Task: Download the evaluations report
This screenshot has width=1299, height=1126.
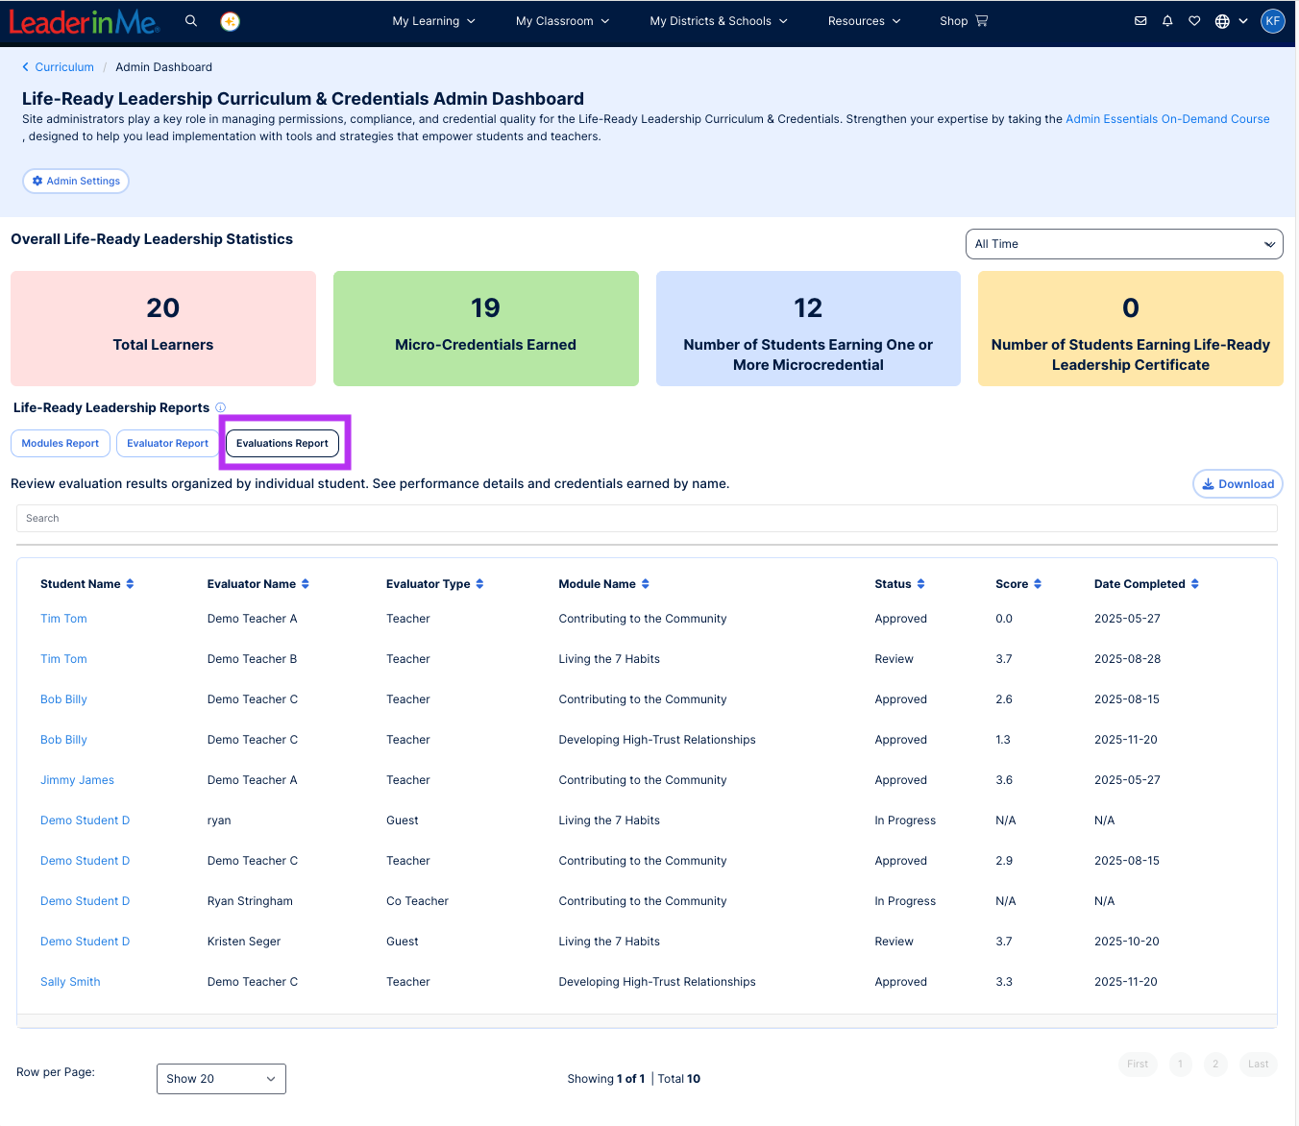Action: (x=1238, y=484)
